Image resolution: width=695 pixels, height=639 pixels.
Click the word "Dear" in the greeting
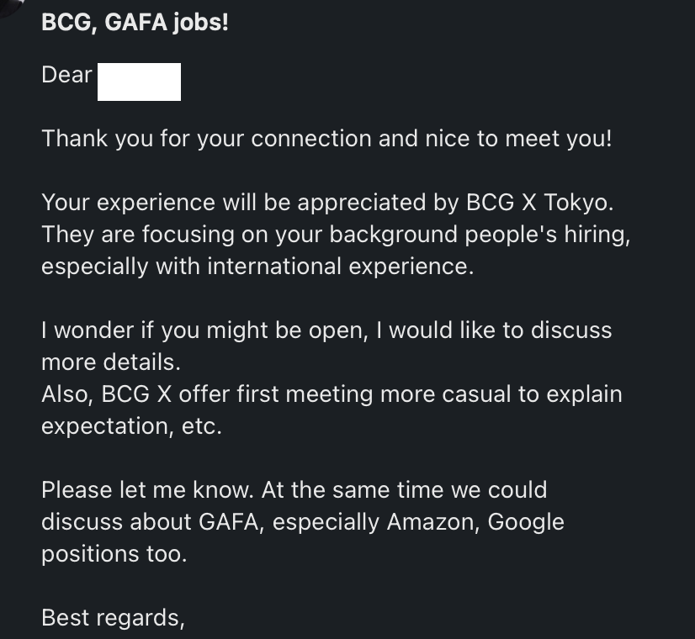tap(67, 74)
